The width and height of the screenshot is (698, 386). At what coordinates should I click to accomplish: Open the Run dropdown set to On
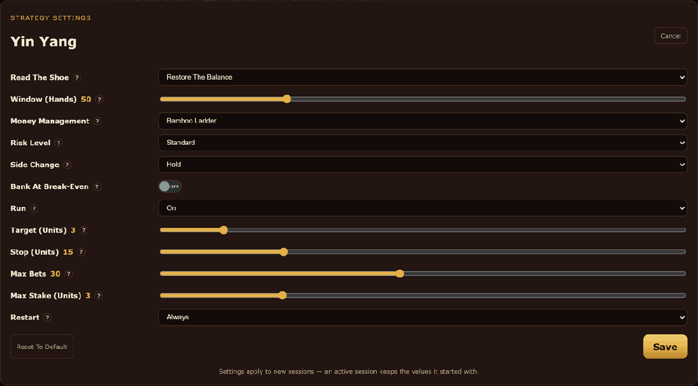(423, 208)
